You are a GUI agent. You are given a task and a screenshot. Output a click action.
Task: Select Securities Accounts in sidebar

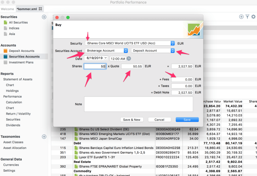point(24,57)
